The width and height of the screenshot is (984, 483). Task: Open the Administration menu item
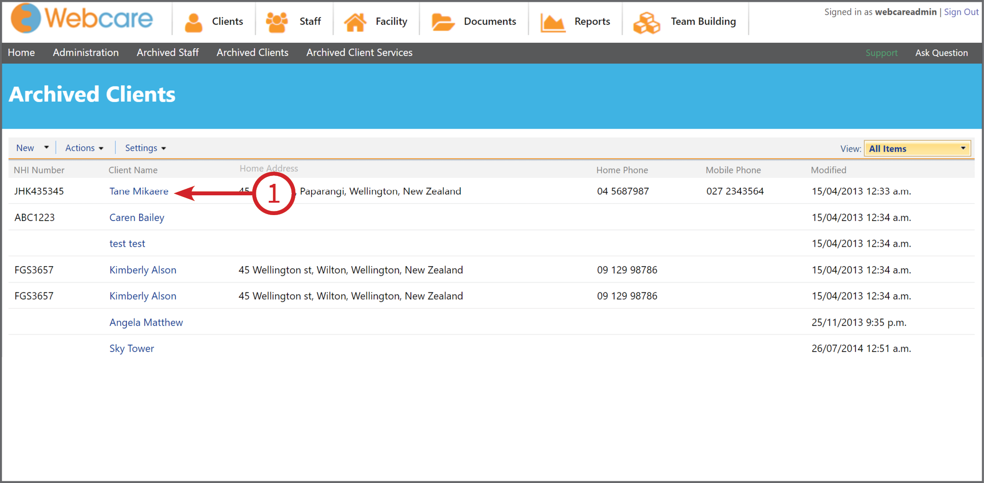[86, 52]
